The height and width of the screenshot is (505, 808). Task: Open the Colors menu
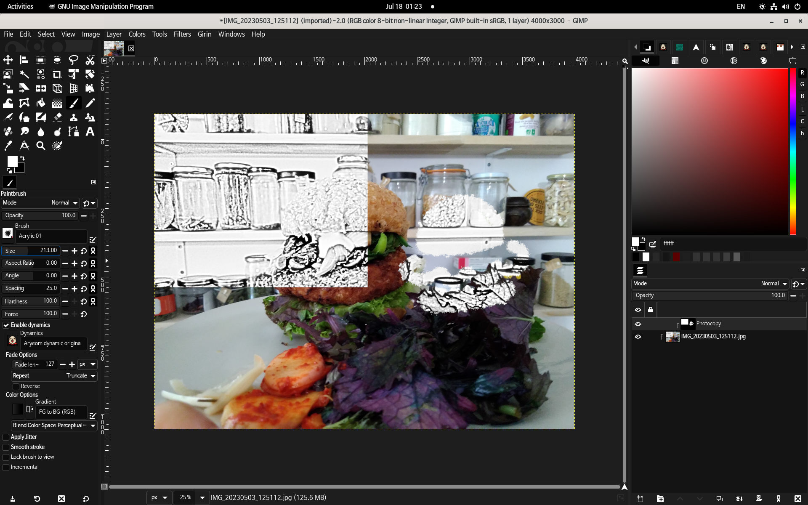click(x=137, y=34)
